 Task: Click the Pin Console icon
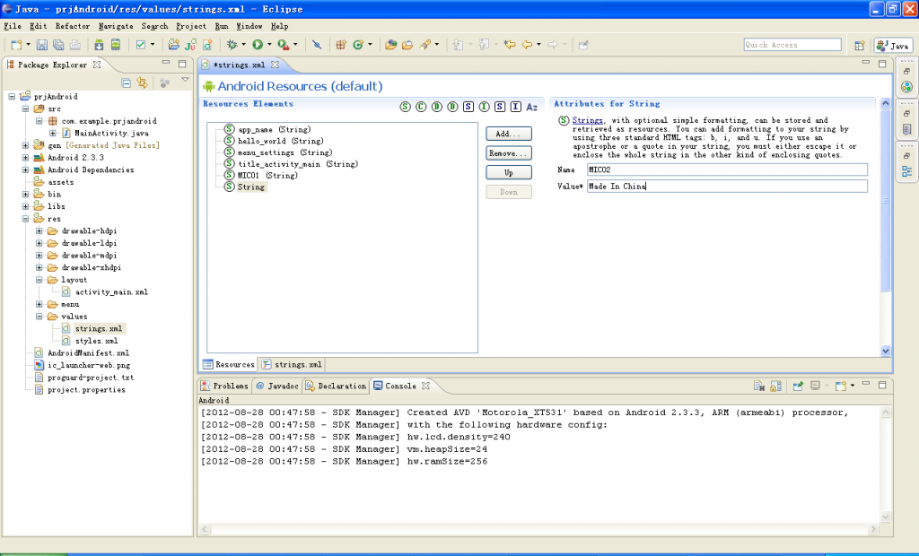(x=798, y=386)
